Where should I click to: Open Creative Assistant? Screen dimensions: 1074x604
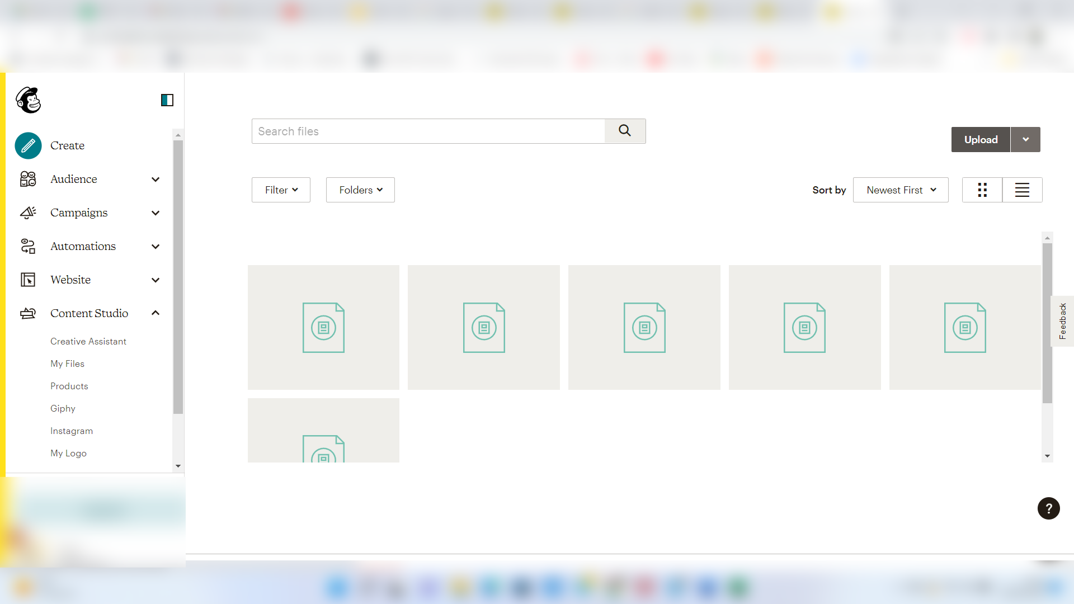click(x=88, y=341)
